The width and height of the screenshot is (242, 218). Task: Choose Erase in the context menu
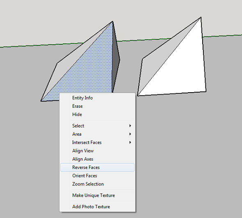(x=97, y=106)
